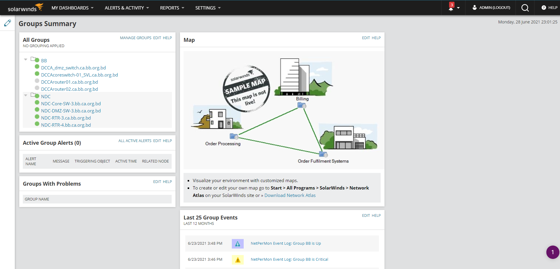Click the Group BB is Critical warning icon
This screenshot has width=560, height=269.
[x=238, y=260]
